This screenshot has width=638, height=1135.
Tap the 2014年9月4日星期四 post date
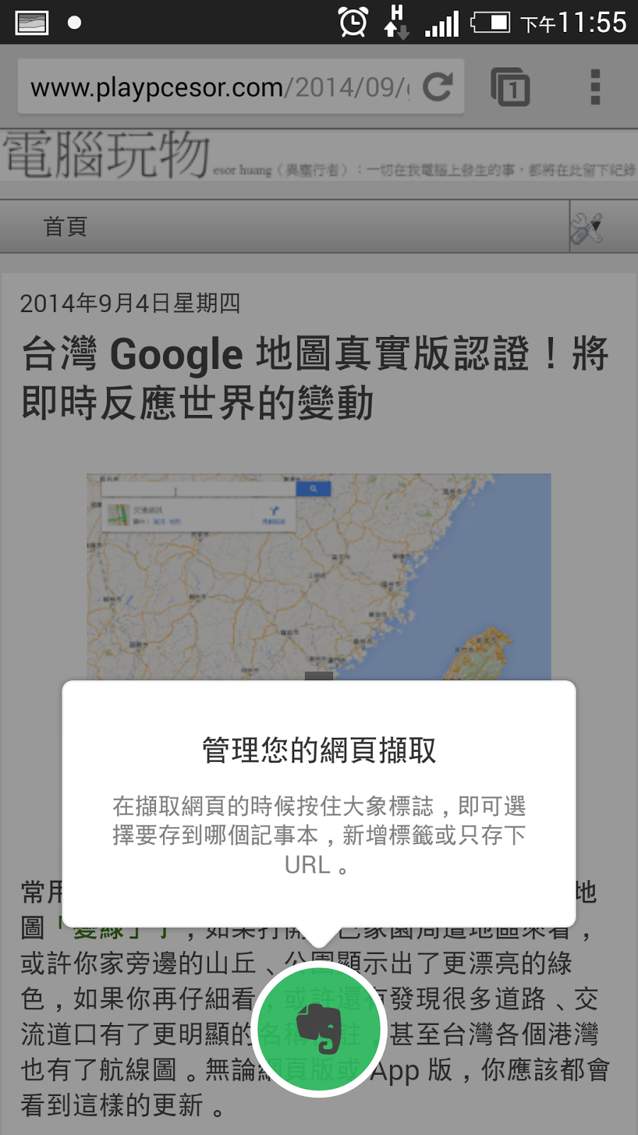130,304
